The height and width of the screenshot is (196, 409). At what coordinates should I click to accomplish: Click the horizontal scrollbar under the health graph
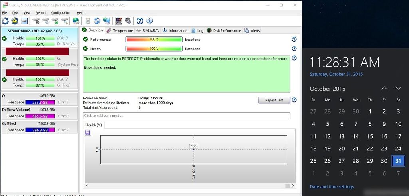tap(188, 186)
